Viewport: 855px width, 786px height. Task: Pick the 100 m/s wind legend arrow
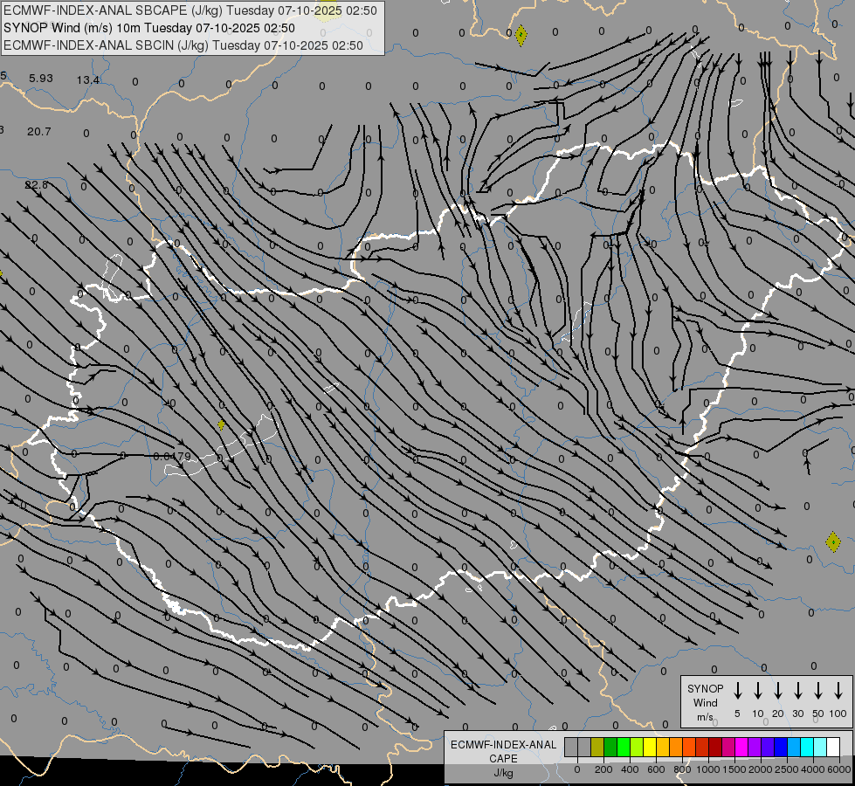tap(838, 691)
